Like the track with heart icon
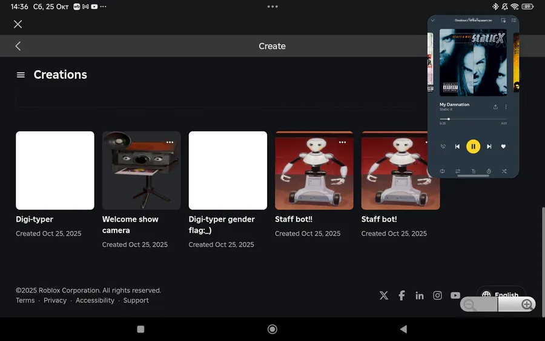The height and width of the screenshot is (341, 545). pos(503,147)
